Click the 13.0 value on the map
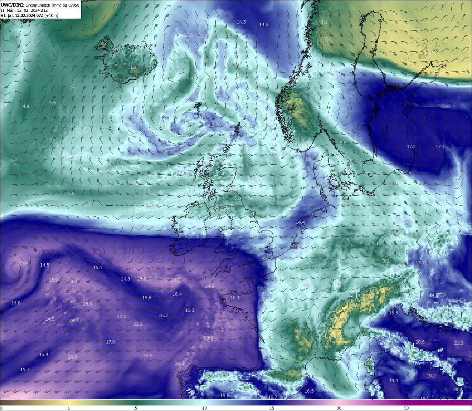 pyautogui.click(x=445, y=106)
